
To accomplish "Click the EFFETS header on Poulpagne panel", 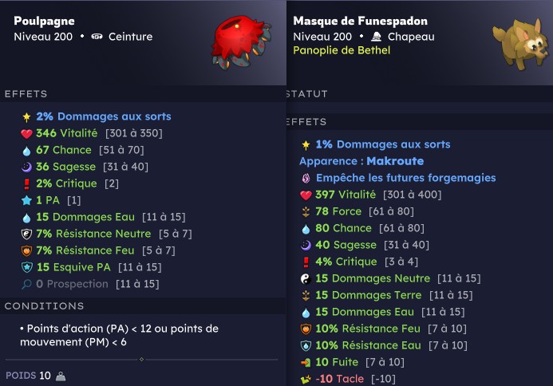I will 26,94.
